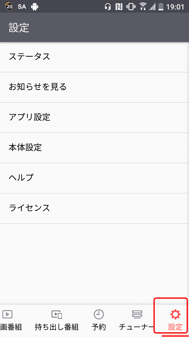Tap the recorded programs play icon
The width and height of the screenshot is (189, 337).
(7, 314)
